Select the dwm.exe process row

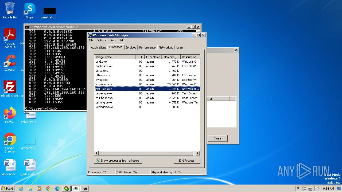tap(147, 80)
